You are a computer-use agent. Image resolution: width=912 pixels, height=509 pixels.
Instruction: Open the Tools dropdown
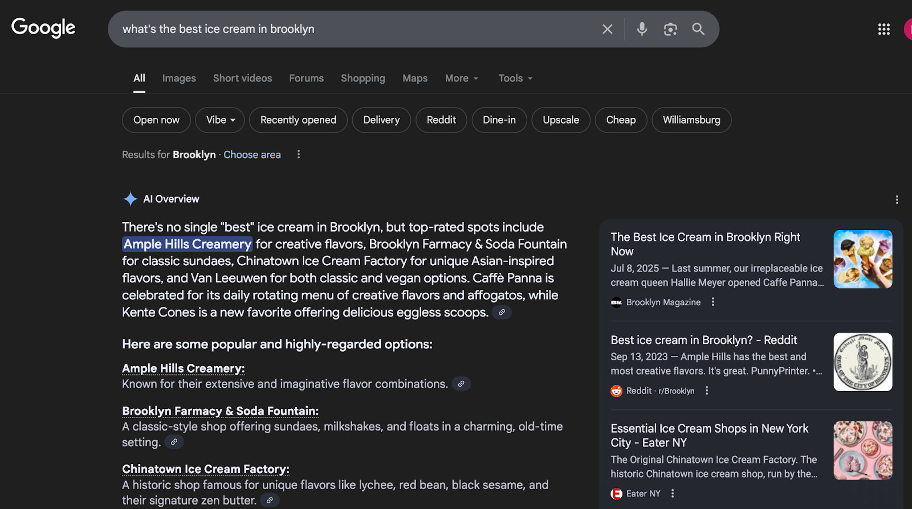pos(515,79)
